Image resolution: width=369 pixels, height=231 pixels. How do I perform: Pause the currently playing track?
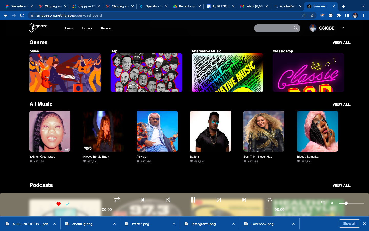pyautogui.click(x=193, y=200)
